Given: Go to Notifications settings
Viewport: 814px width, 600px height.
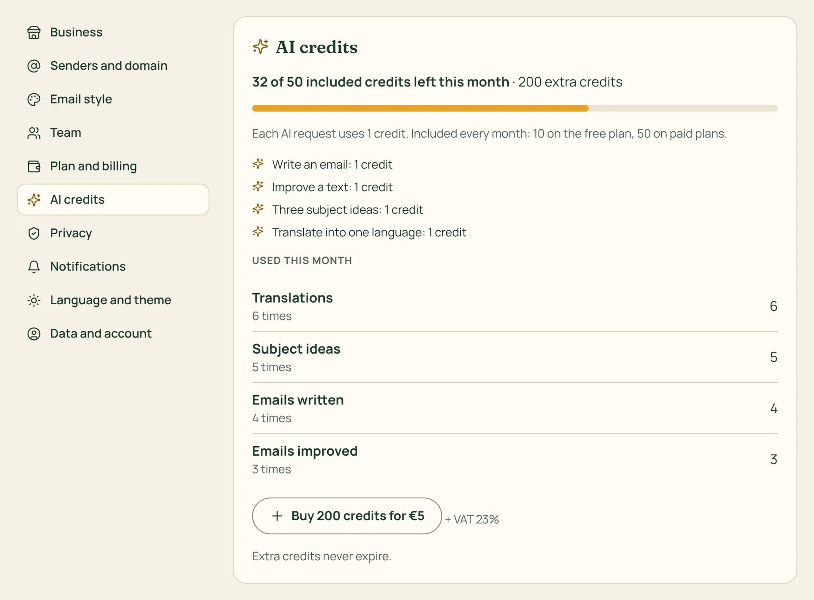Looking at the screenshot, I should 113,267.
